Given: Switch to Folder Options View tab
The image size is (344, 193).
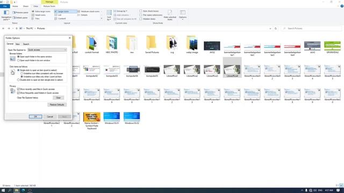Looking at the screenshot, I should tap(18, 44).
